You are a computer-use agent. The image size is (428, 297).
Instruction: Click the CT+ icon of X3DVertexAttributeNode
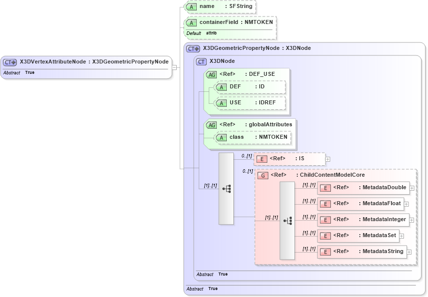click(x=10, y=62)
